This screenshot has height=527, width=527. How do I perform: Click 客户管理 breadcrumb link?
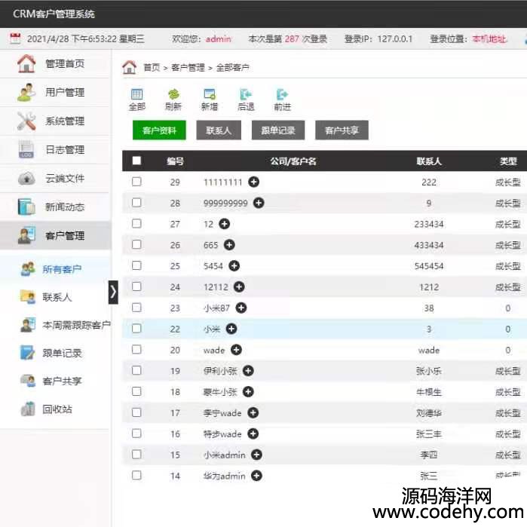coord(188,68)
